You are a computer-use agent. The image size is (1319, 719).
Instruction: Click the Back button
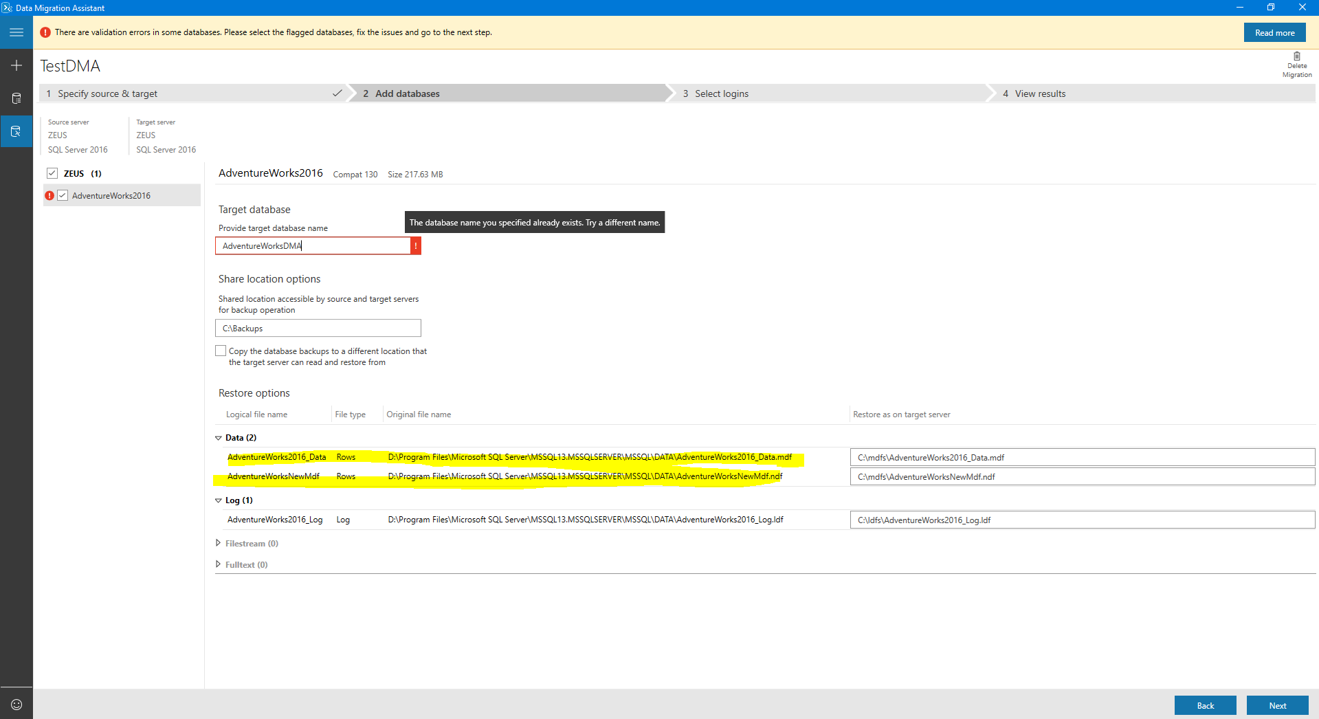(x=1206, y=705)
